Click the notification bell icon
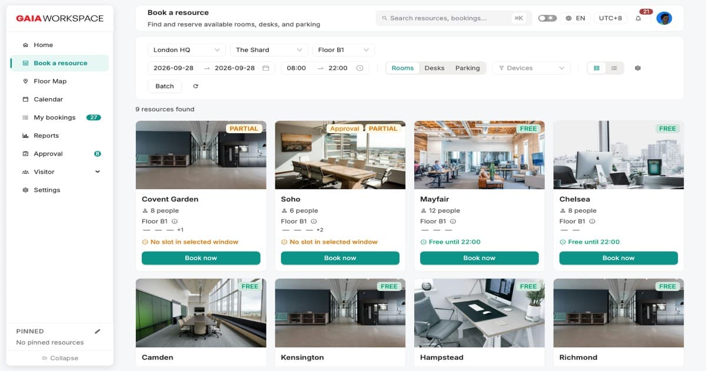 (x=638, y=18)
